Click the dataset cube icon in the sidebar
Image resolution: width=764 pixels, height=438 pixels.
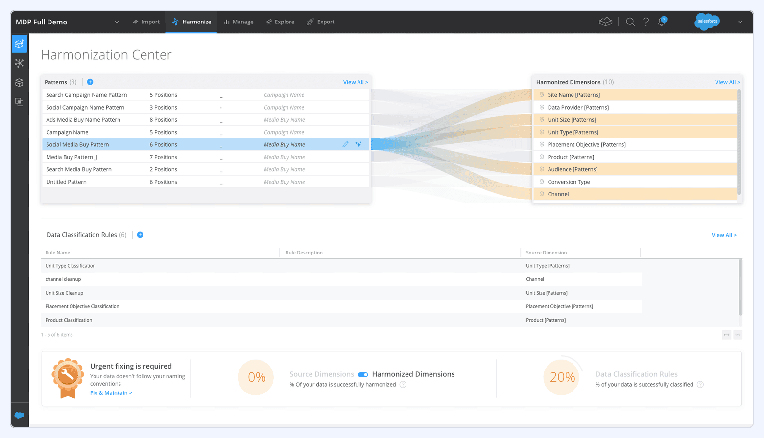point(19,82)
